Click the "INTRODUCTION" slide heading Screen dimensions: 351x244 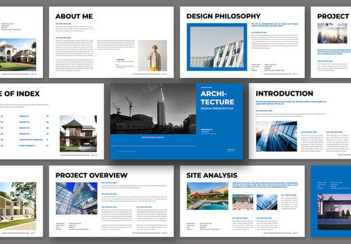(285, 94)
